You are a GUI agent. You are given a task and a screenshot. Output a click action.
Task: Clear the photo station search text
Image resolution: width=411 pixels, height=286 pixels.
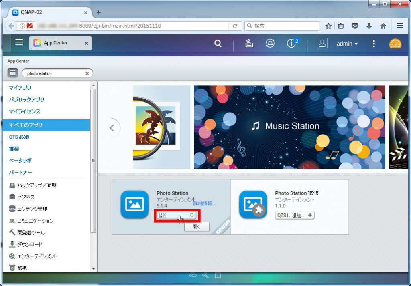[x=87, y=74]
